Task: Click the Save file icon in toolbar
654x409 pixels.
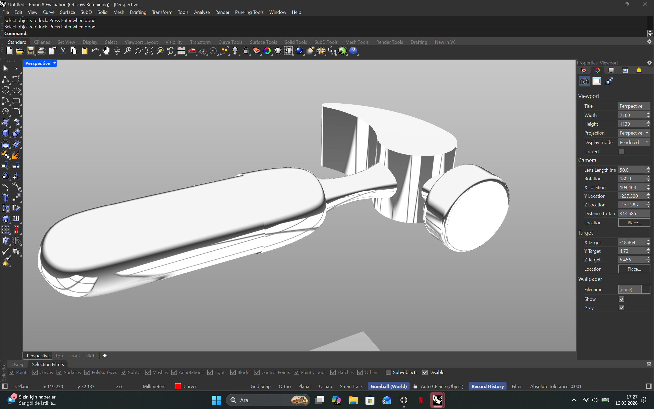Action: (30, 51)
